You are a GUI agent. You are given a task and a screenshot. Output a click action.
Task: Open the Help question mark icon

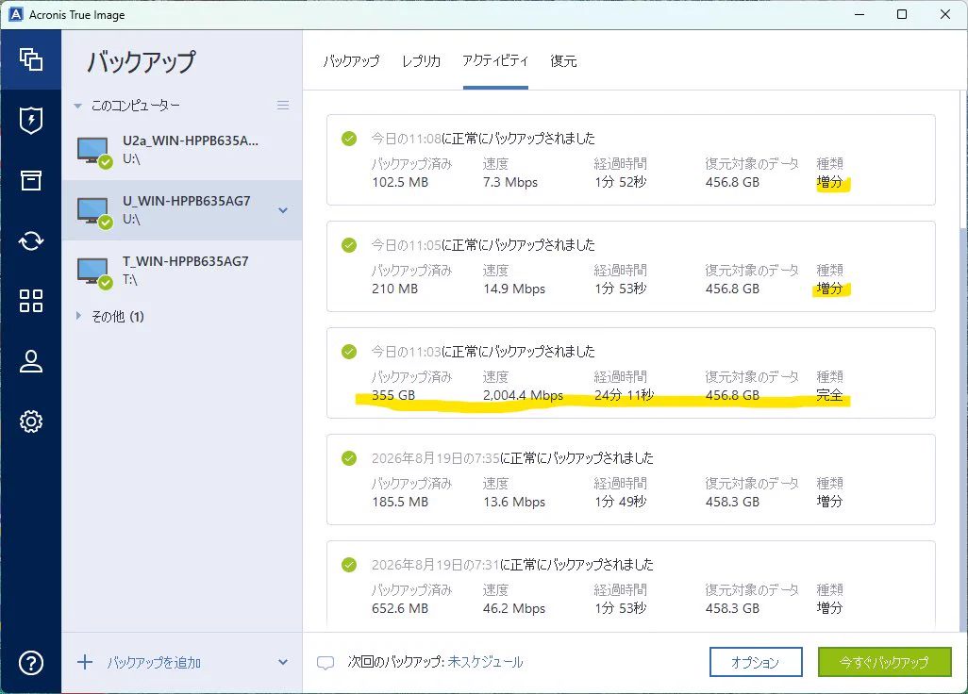[x=31, y=663]
